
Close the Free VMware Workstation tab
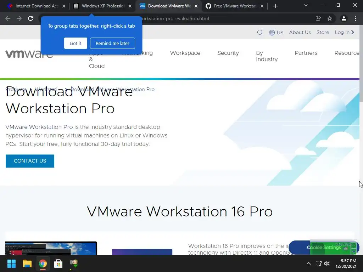[262, 6]
